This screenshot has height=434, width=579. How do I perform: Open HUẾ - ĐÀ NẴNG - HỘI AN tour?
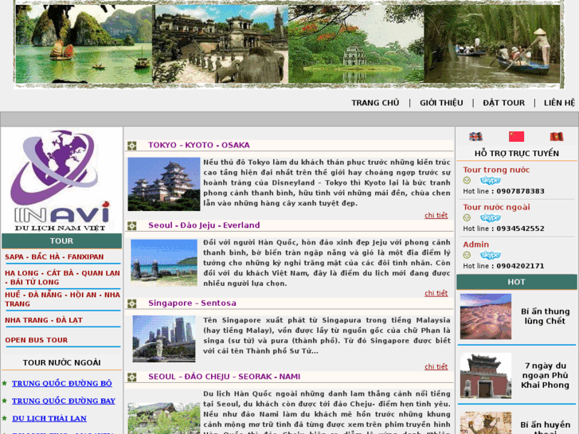62,299
